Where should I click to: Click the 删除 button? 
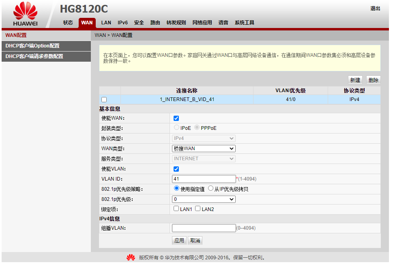click(x=374, y=80)
